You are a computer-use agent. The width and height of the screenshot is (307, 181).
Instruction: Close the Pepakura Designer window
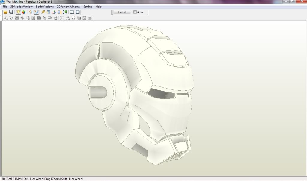tap(301, 1)
